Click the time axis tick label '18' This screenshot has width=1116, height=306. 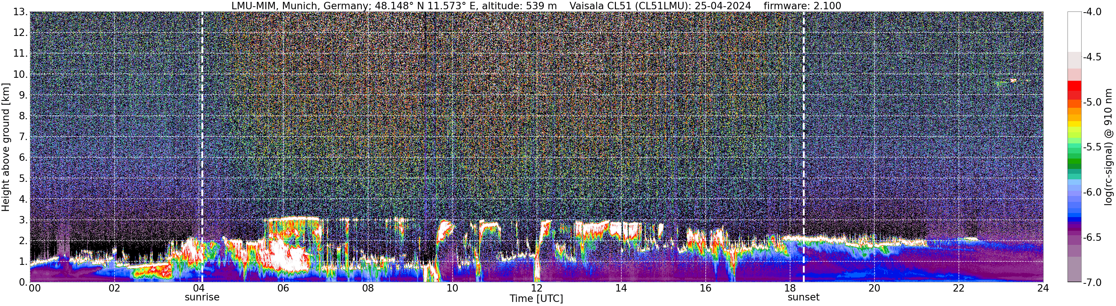pos(790,288)
